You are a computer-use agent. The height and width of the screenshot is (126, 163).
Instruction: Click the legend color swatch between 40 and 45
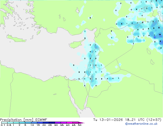(70, 123)
